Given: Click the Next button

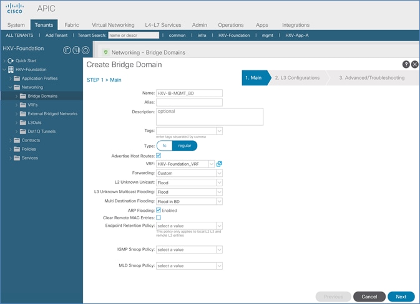Looking at the screenshot, I should pyautogui.click(x=401, y=297).
